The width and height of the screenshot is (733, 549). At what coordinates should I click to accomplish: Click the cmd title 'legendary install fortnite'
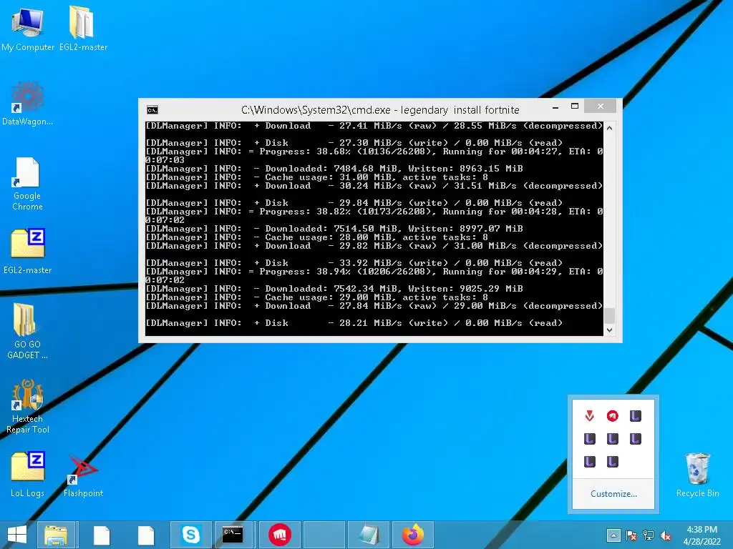point(460,110)
